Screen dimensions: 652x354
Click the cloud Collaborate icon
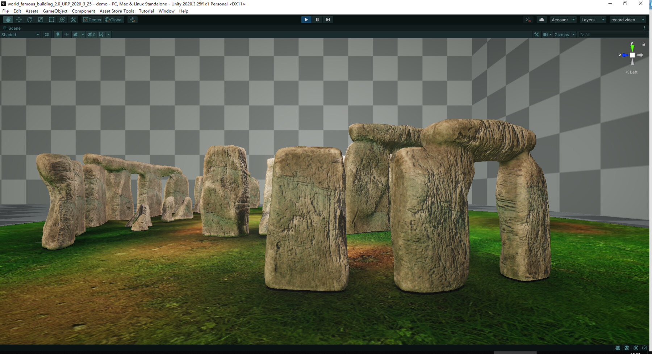tap(542, 20)
